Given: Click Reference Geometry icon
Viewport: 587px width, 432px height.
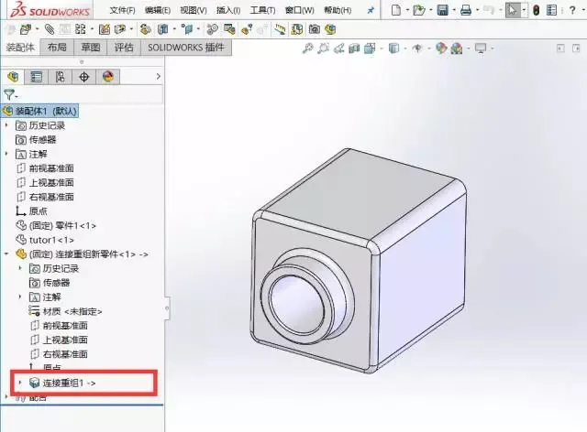Looking at the screenshot, I should click(187, 29).
